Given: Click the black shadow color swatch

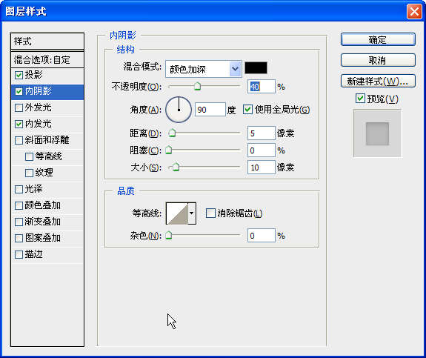Looking at the screenshot, I should (x=256, y=67).
